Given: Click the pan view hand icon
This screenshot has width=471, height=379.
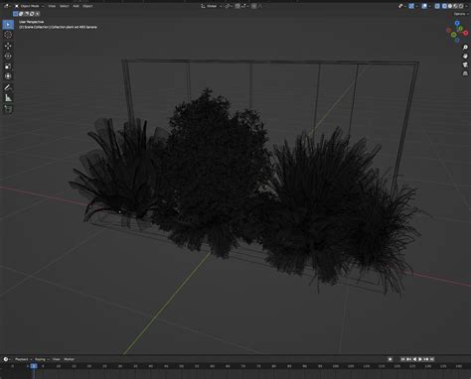Looking at the screenshot, I should [465, 57].
